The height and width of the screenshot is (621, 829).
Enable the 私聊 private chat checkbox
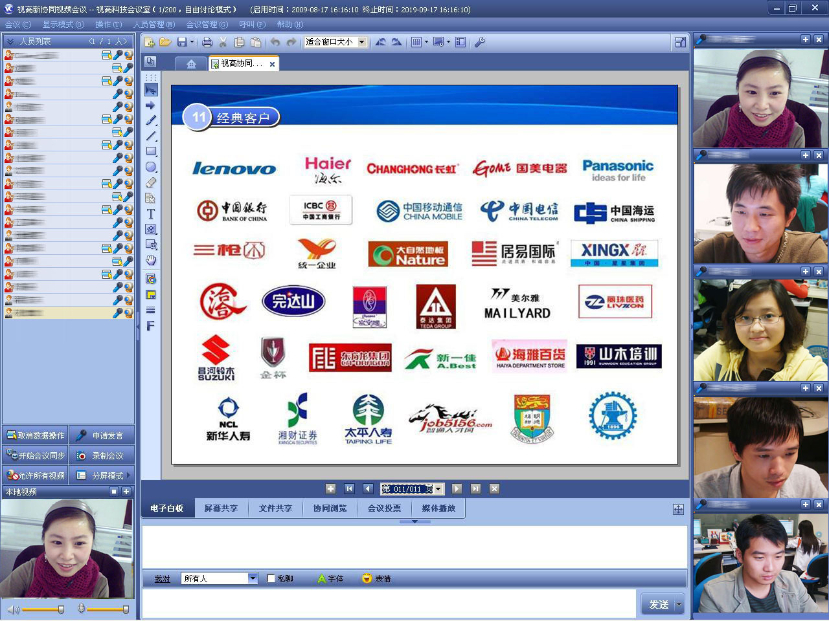pos(271,578)
